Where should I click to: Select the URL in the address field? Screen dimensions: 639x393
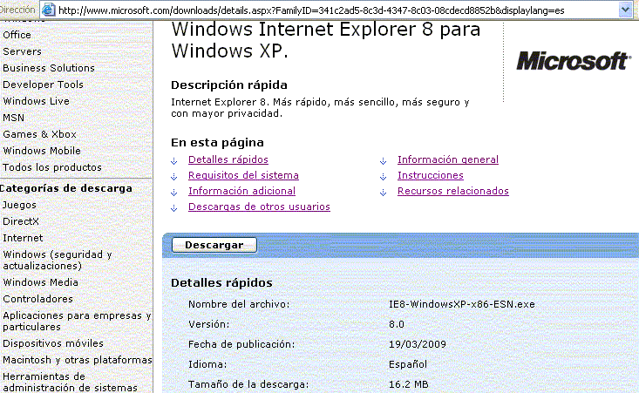coord(311,10)
